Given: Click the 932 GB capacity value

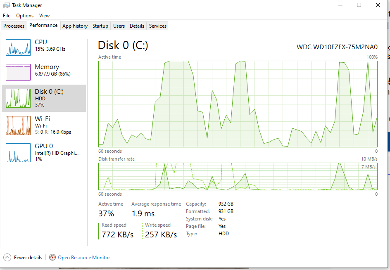Looking at the screenshot, I should click(226, 204).
